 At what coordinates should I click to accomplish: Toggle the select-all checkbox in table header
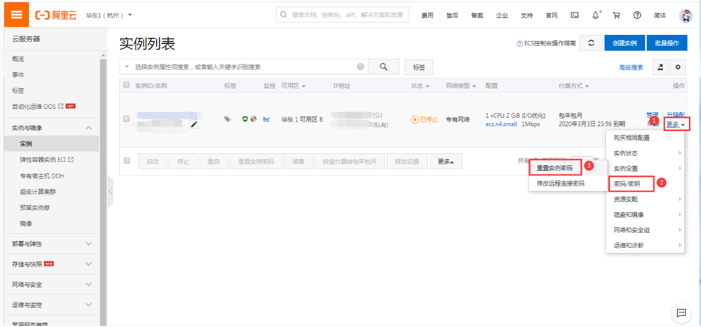pyautogui.click(x=127, y=85)
